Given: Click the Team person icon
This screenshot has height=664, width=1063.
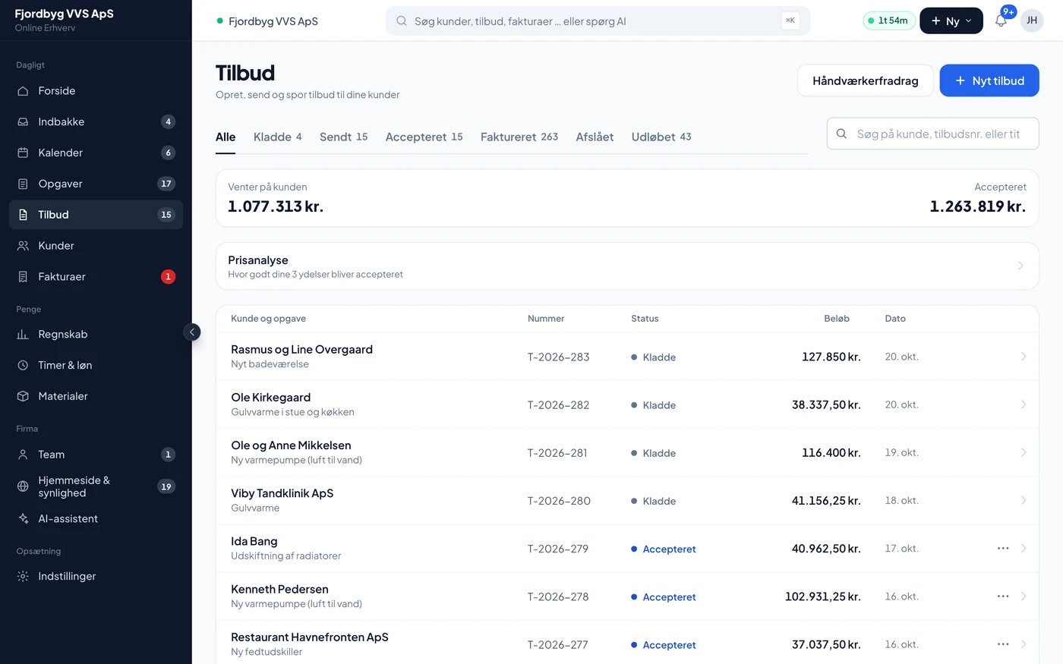Looking at the screenshot, I should pyautogui.click(x=23, y=455).
